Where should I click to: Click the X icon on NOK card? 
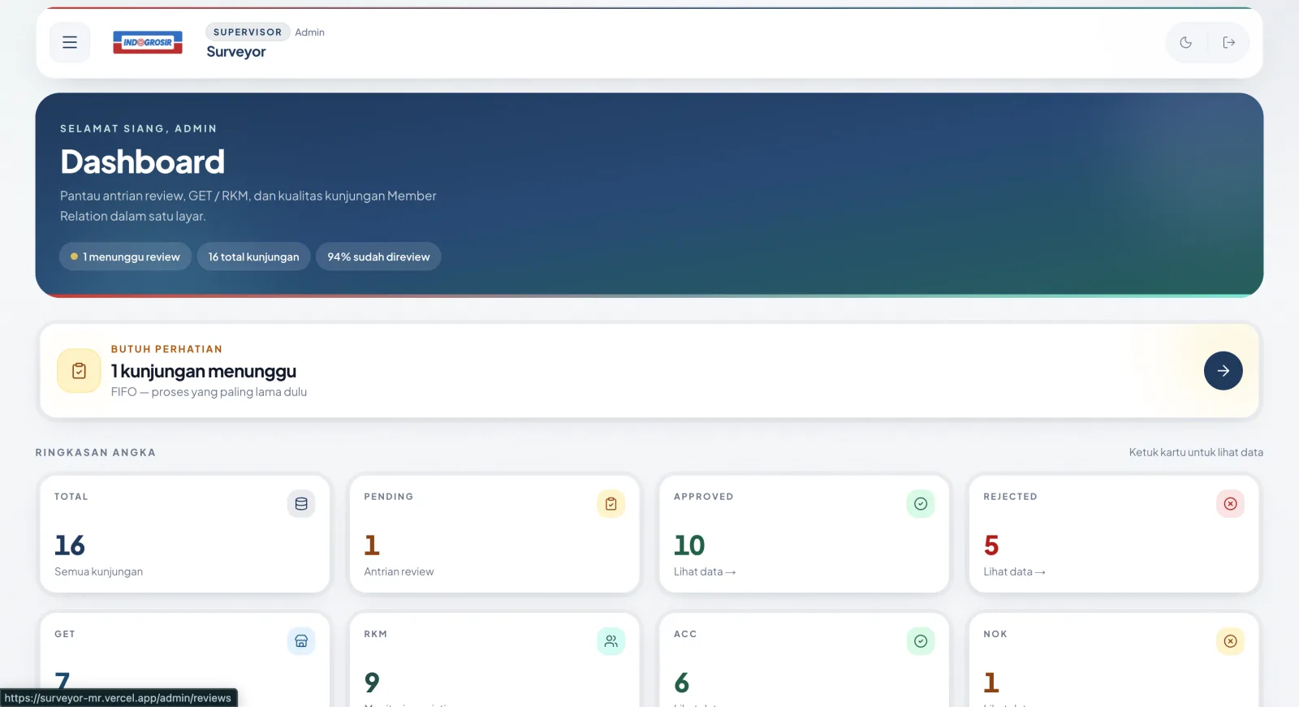[1231, 641]
